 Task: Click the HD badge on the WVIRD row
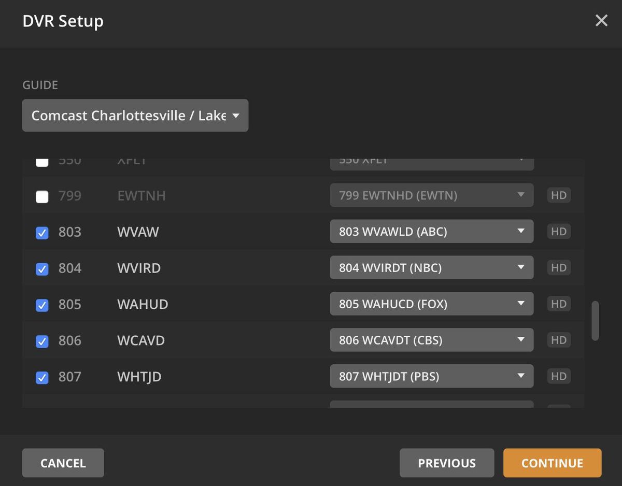tap(558, 268)
